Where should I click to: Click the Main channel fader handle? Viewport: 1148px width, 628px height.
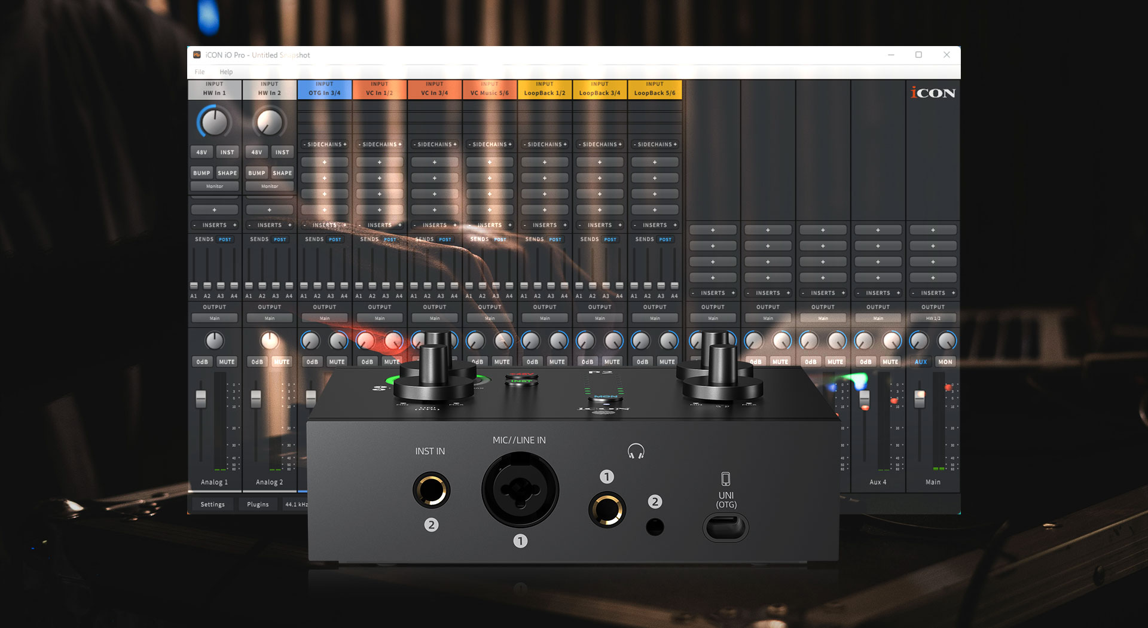(x=920, y=398)
